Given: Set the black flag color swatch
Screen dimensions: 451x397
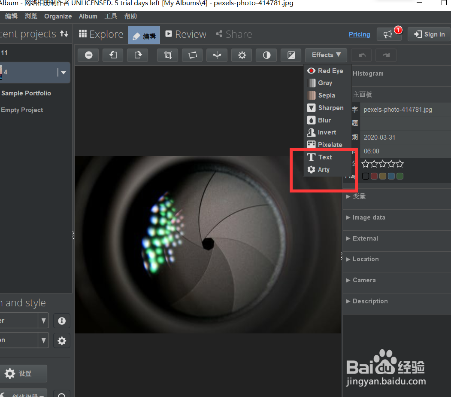Looking at the screenshot, I should (x=365, y=176).
